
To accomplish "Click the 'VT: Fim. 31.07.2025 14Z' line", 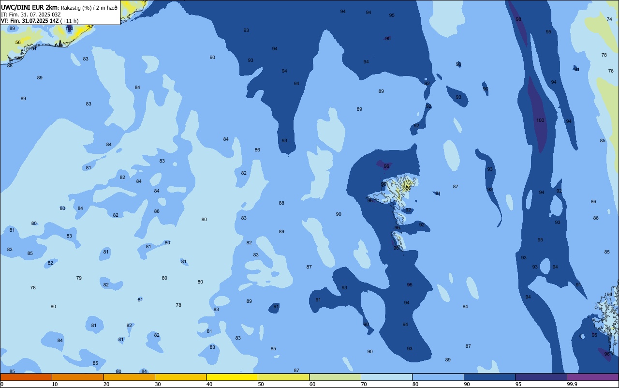I will pyautogui.click(x=30, y=21).
